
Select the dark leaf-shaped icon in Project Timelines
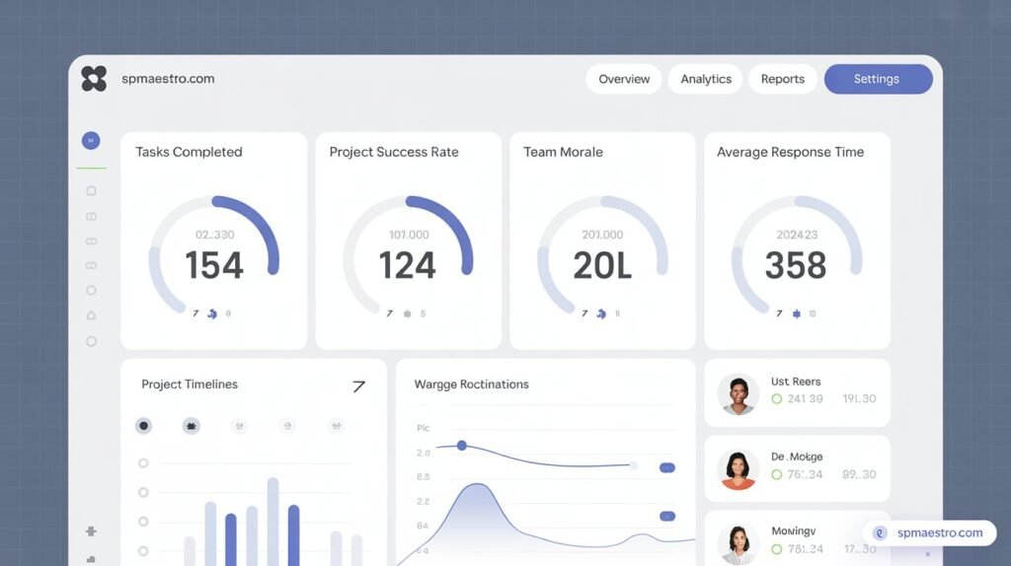(191, 426)
